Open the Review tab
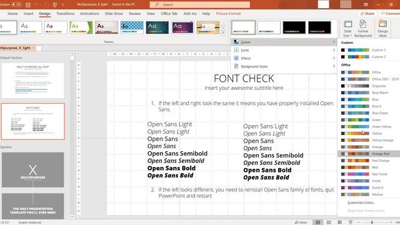 (x=135, y=14)
